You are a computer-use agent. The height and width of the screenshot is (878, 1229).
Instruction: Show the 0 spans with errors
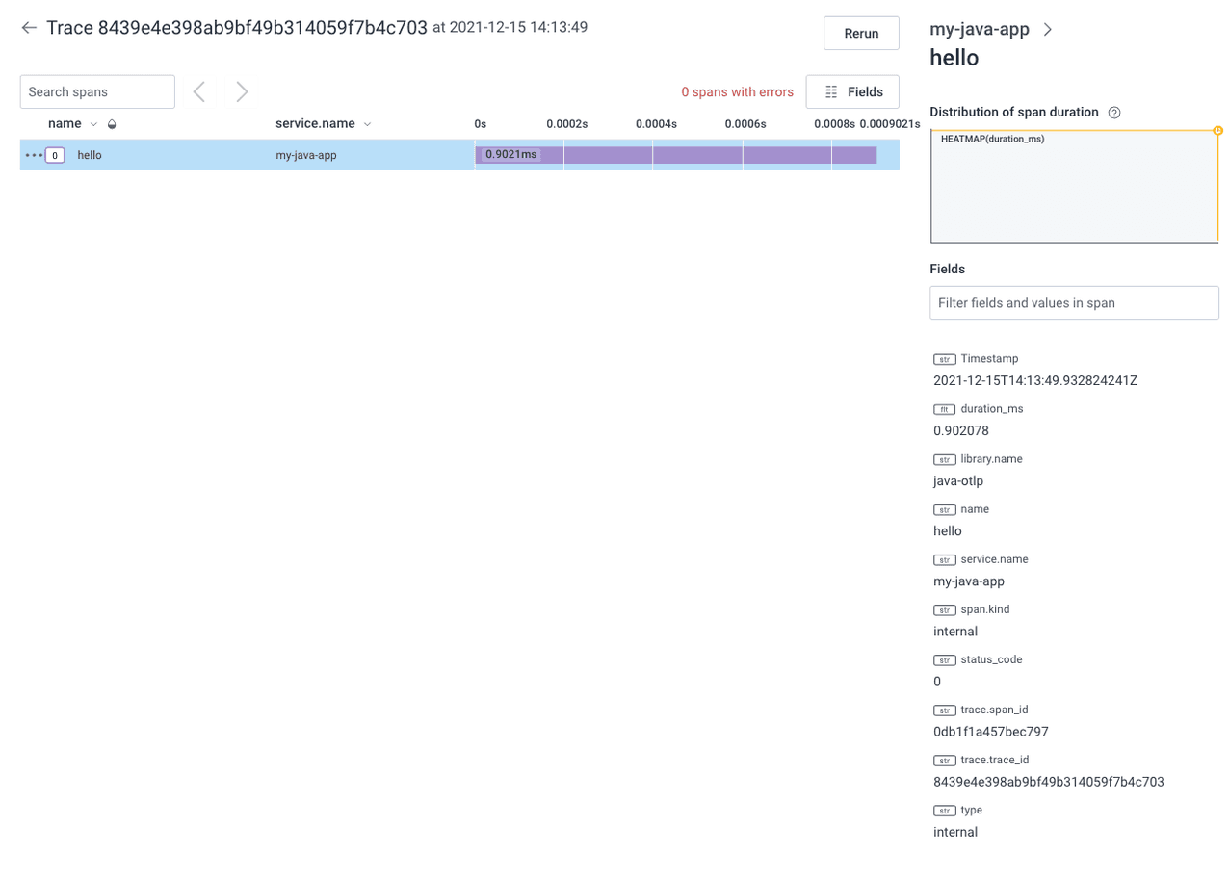737,92
